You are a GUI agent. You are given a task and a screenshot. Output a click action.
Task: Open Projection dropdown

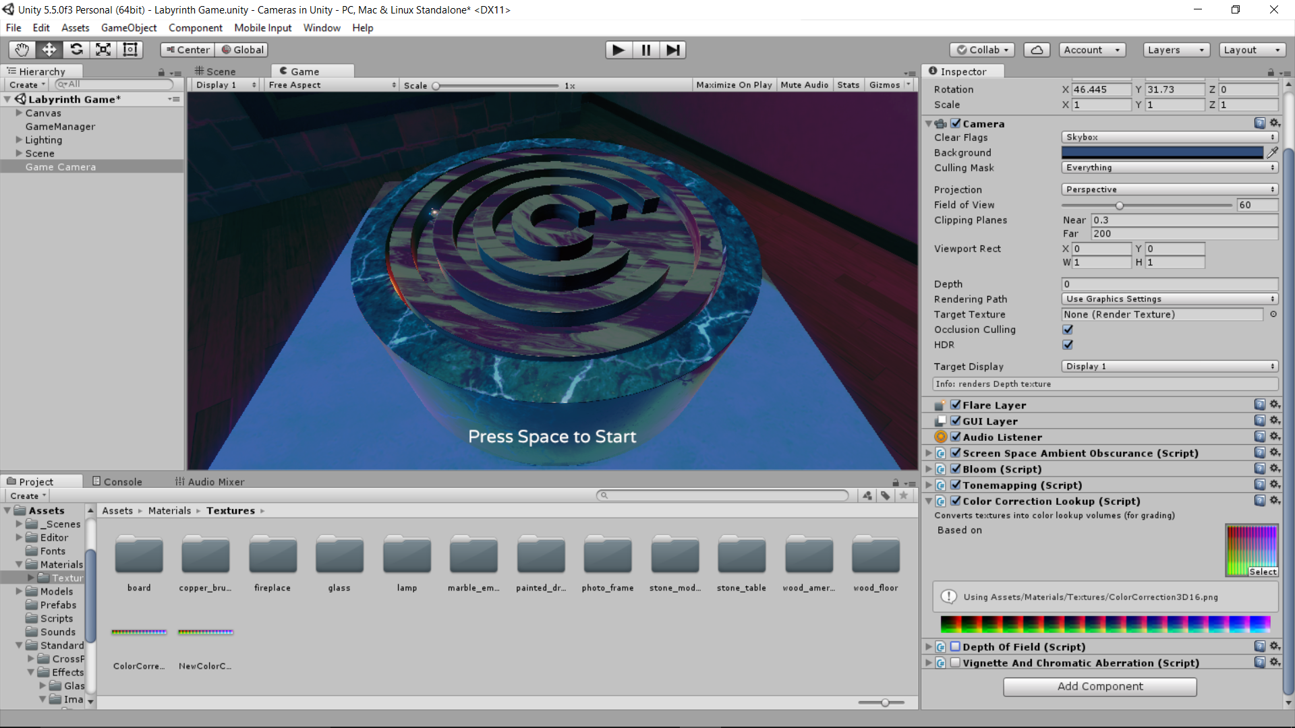(x=1170, y=189)
